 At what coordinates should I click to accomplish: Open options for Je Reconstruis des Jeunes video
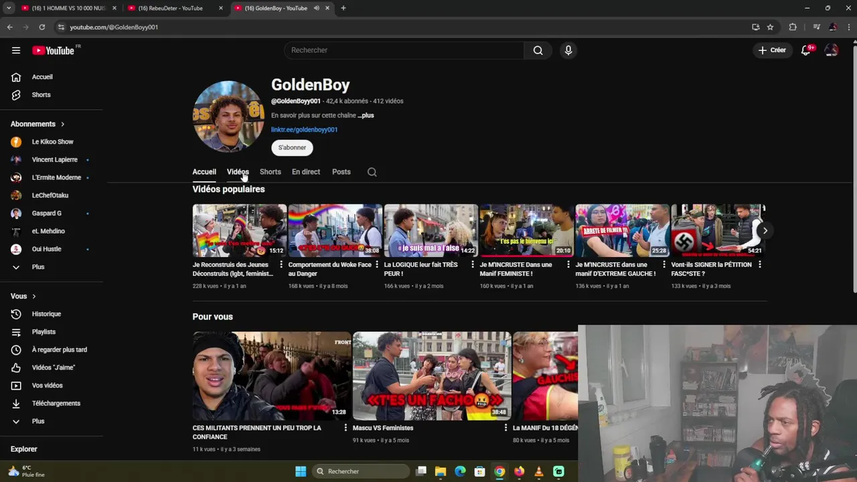[281, 265]
